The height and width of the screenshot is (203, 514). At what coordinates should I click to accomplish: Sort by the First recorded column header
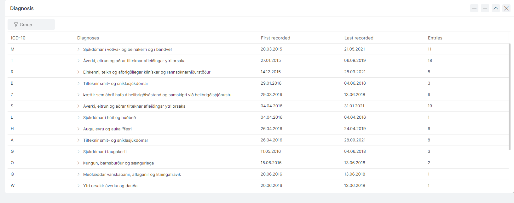(275, 38)
